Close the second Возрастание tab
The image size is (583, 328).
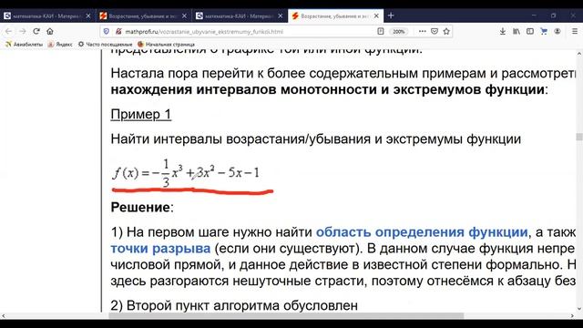pyautogui.click(x=184, y=16)
